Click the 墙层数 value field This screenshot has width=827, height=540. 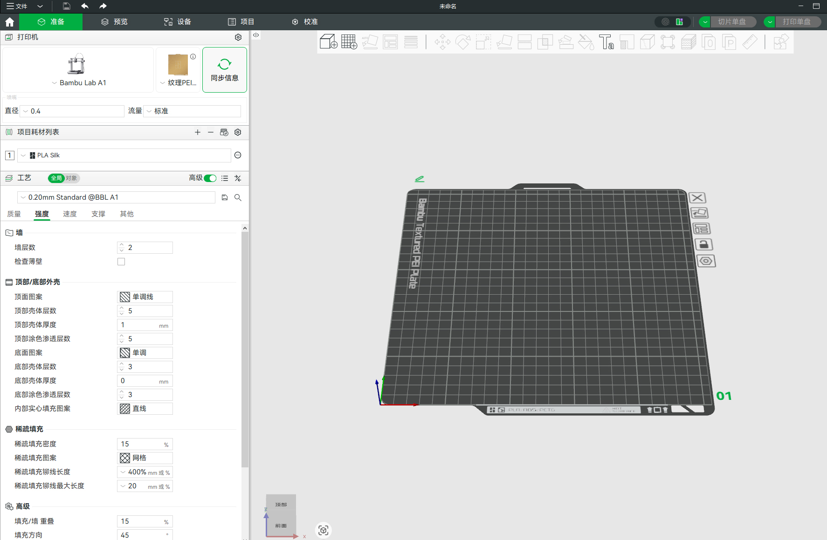tap(145, 248)
